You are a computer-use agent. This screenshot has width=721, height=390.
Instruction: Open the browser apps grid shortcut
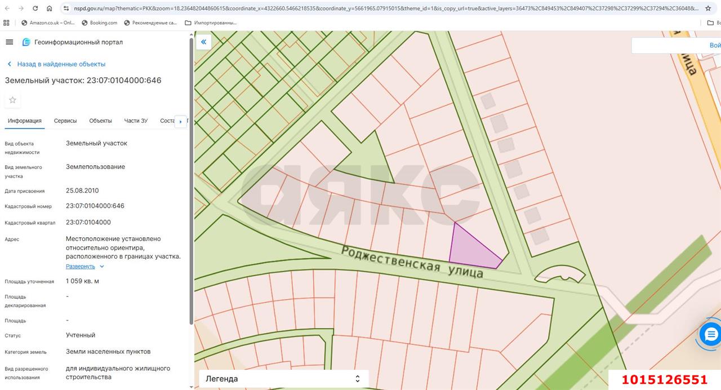[7, 23]
